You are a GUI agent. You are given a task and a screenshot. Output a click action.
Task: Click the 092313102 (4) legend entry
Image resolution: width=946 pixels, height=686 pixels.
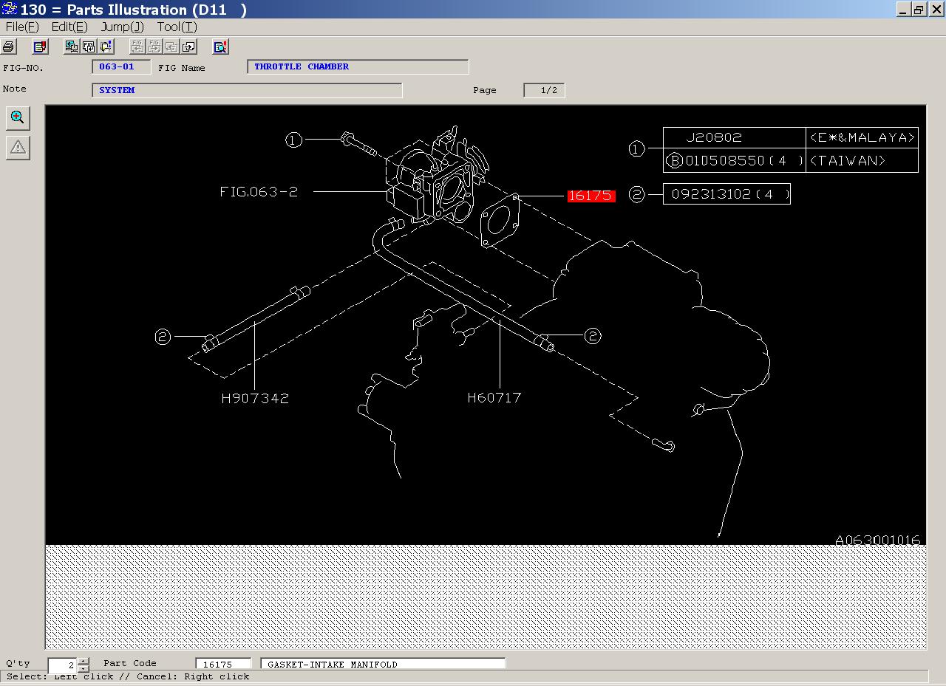pyautogui.click(x=729, y=194)
